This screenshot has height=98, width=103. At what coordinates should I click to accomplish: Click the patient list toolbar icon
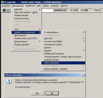click(4, 10)
